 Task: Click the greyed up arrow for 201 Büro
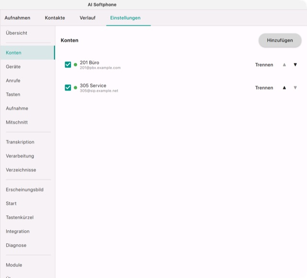click(284, 65)
